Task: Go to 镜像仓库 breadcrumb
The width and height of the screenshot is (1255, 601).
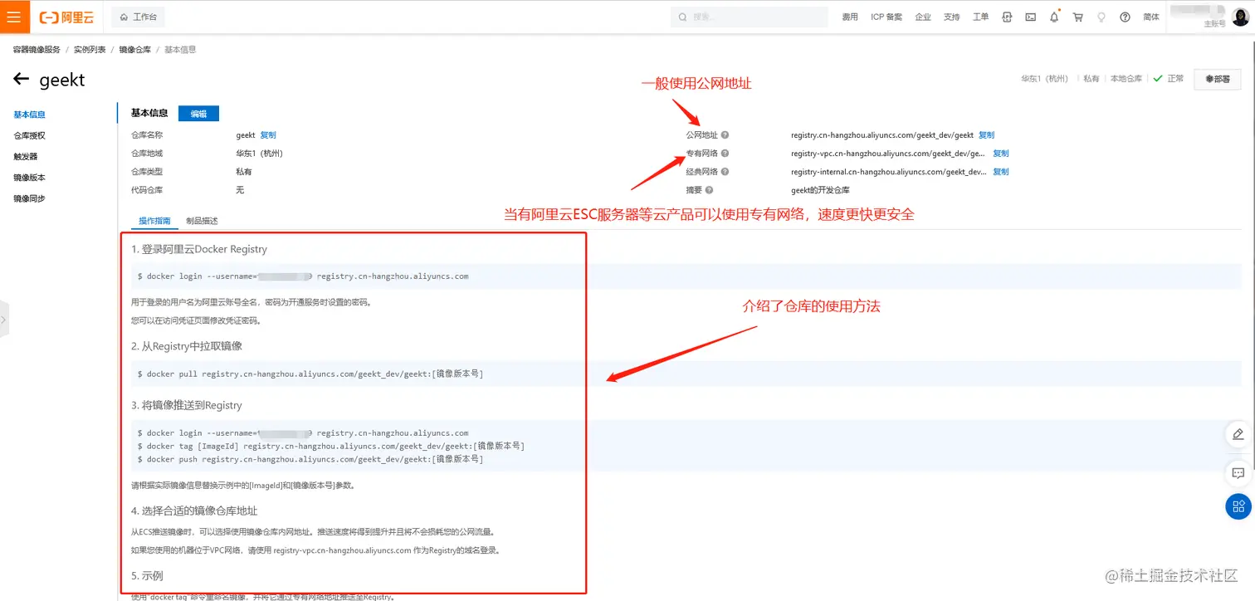Action: 135,50
